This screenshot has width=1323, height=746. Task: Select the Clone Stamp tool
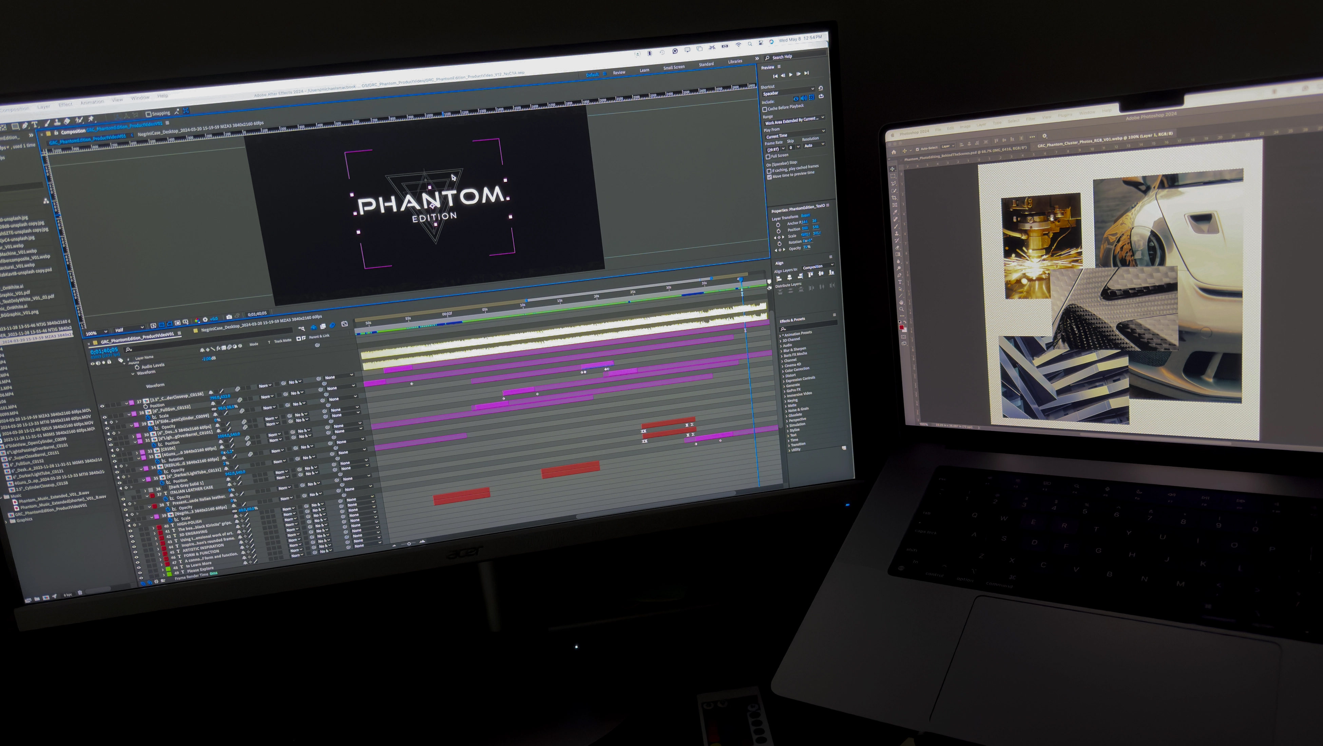pos(57,123)
